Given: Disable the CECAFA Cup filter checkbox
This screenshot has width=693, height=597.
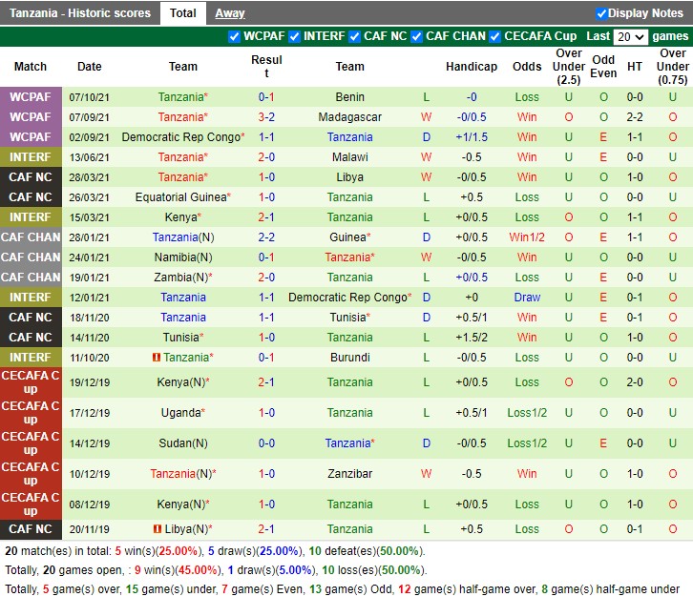Looking at the screenshot, I should pos(494,37).
